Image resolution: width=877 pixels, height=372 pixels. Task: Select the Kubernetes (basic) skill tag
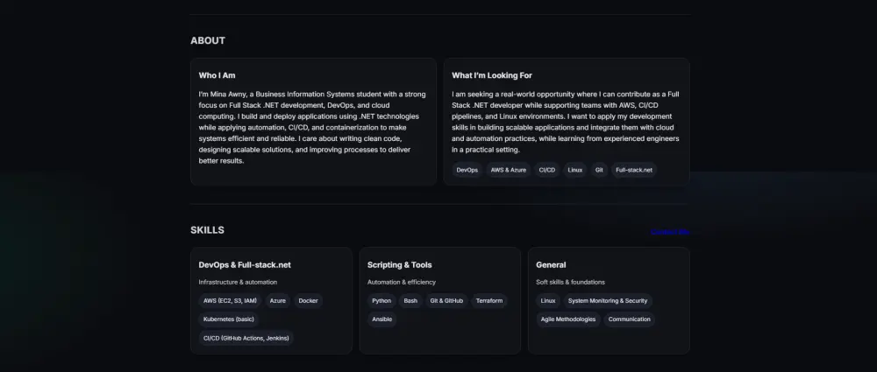[x=229, y=319]
